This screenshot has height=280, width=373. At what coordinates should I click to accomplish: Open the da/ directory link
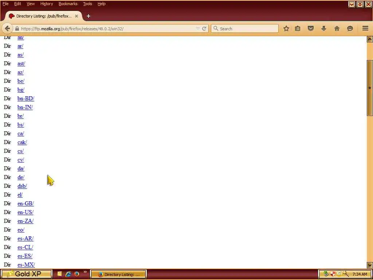click(21, 168)
